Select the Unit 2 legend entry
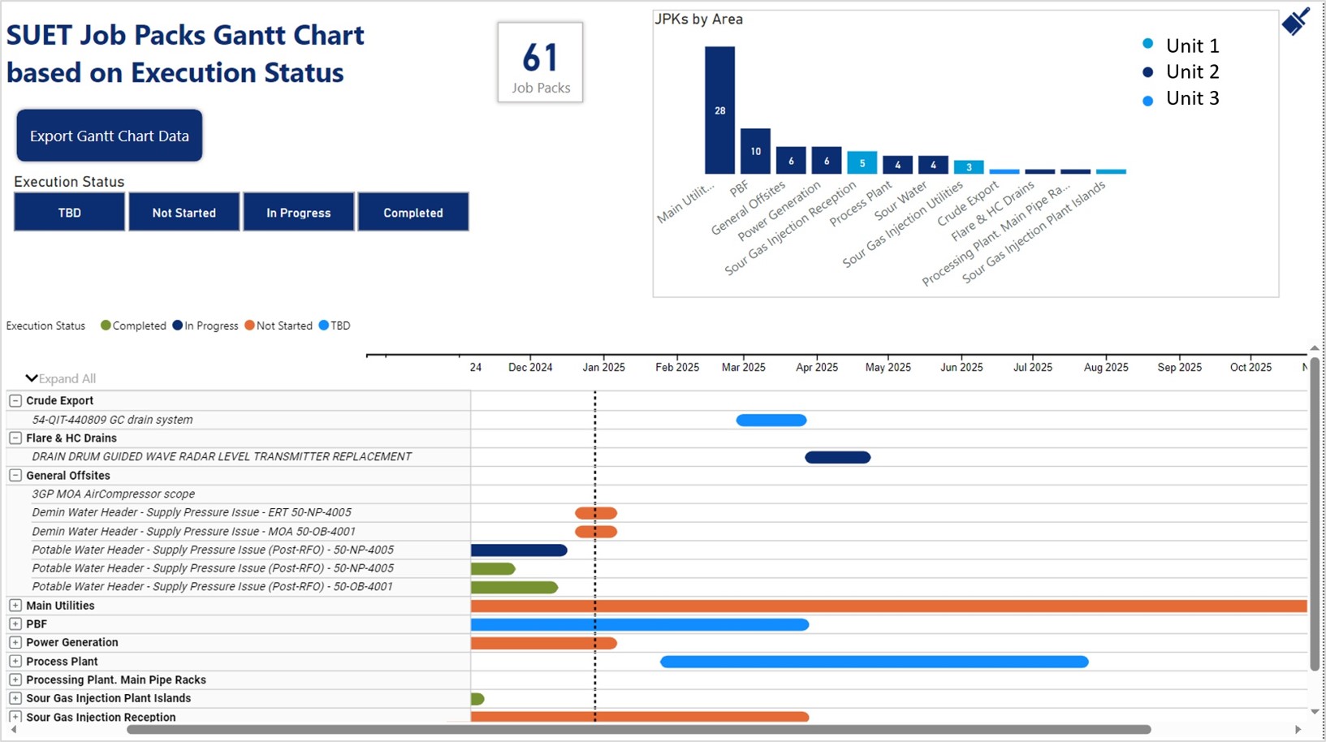 1181,71
